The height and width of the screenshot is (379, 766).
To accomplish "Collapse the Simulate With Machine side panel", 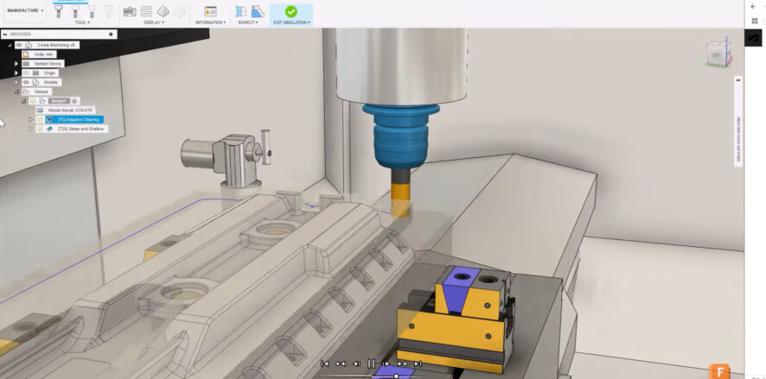I will coord(738,80).
